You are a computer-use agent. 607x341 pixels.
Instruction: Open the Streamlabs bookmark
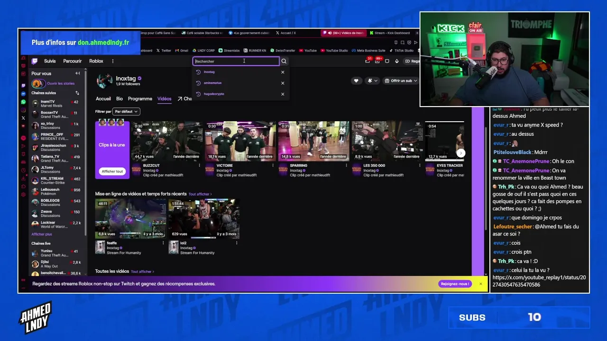tap(229, 50)
